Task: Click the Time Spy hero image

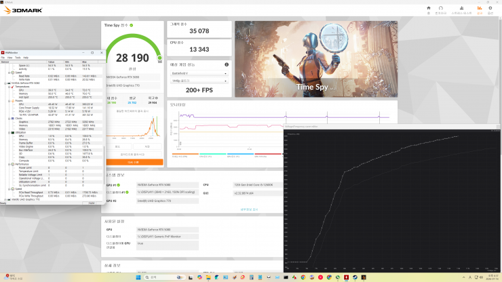Action: (x=316, y=59)
